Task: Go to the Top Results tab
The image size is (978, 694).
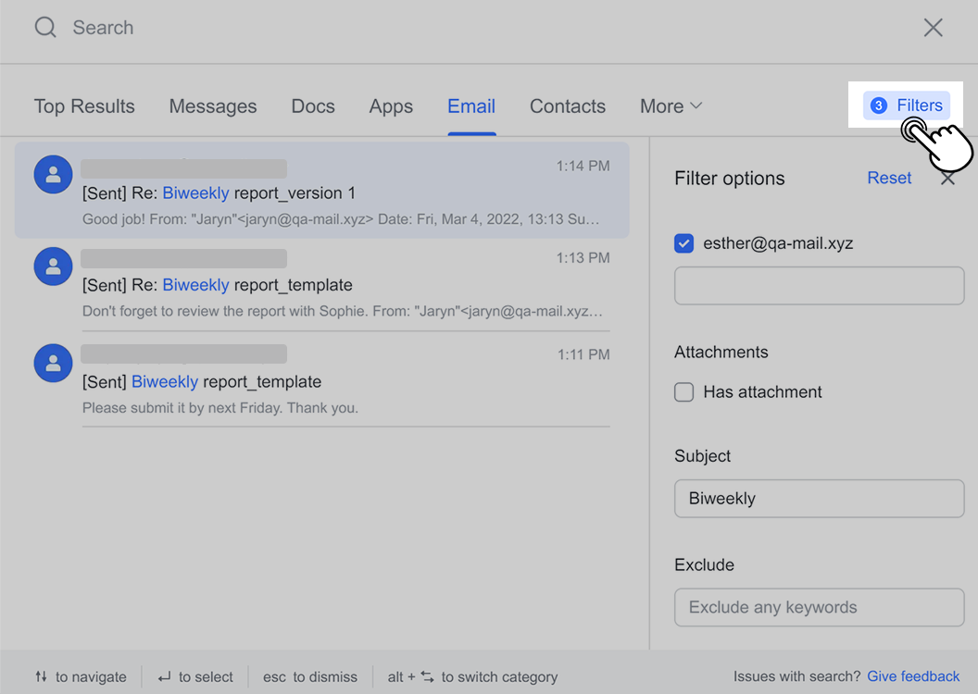Action: (x=83, y=105)
